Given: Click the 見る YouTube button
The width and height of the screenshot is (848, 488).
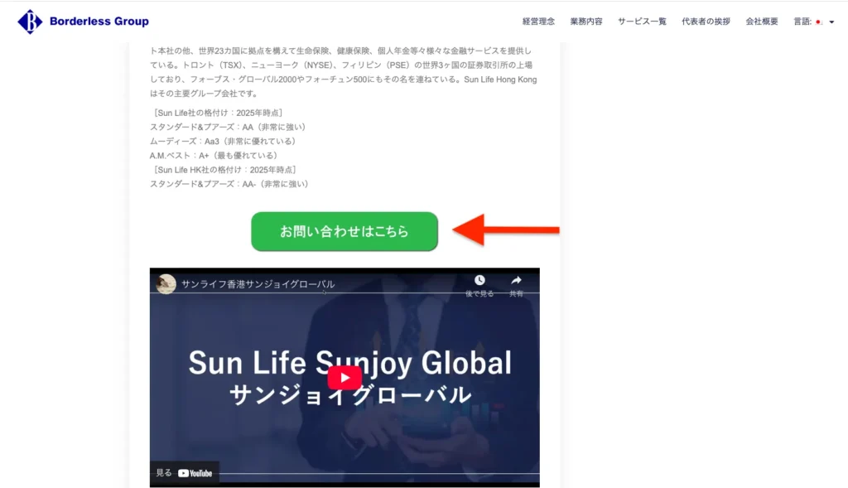Looking at the screenshot, I should pos(185,473).
